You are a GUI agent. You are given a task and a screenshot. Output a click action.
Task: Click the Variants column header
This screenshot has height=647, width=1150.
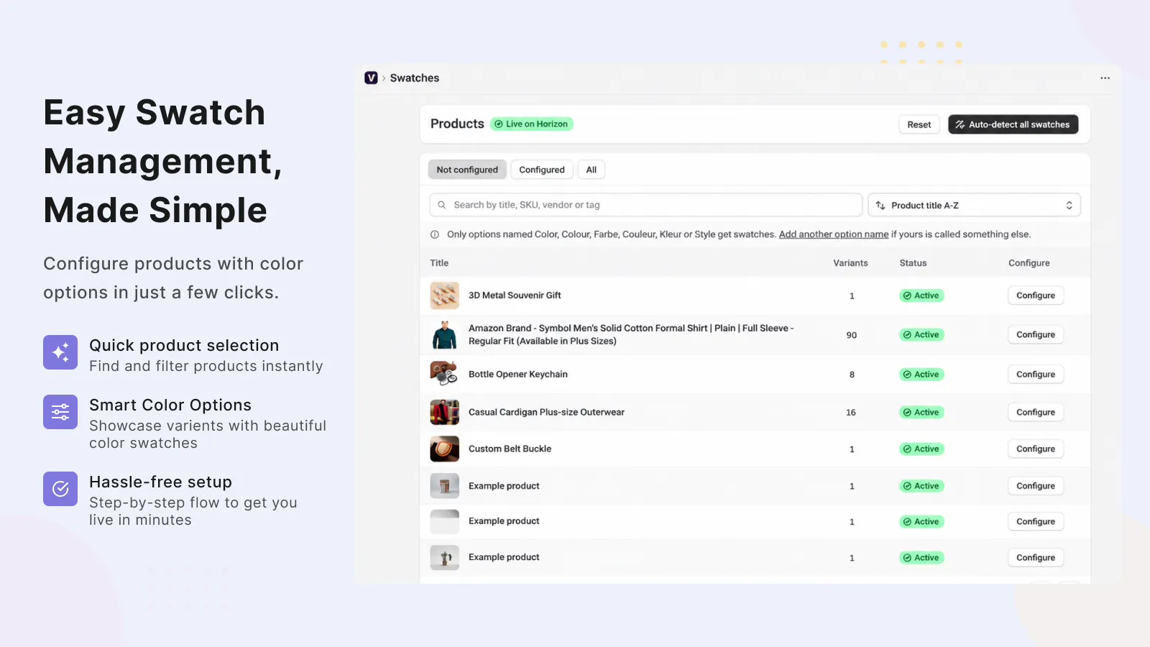pos(850,263)
